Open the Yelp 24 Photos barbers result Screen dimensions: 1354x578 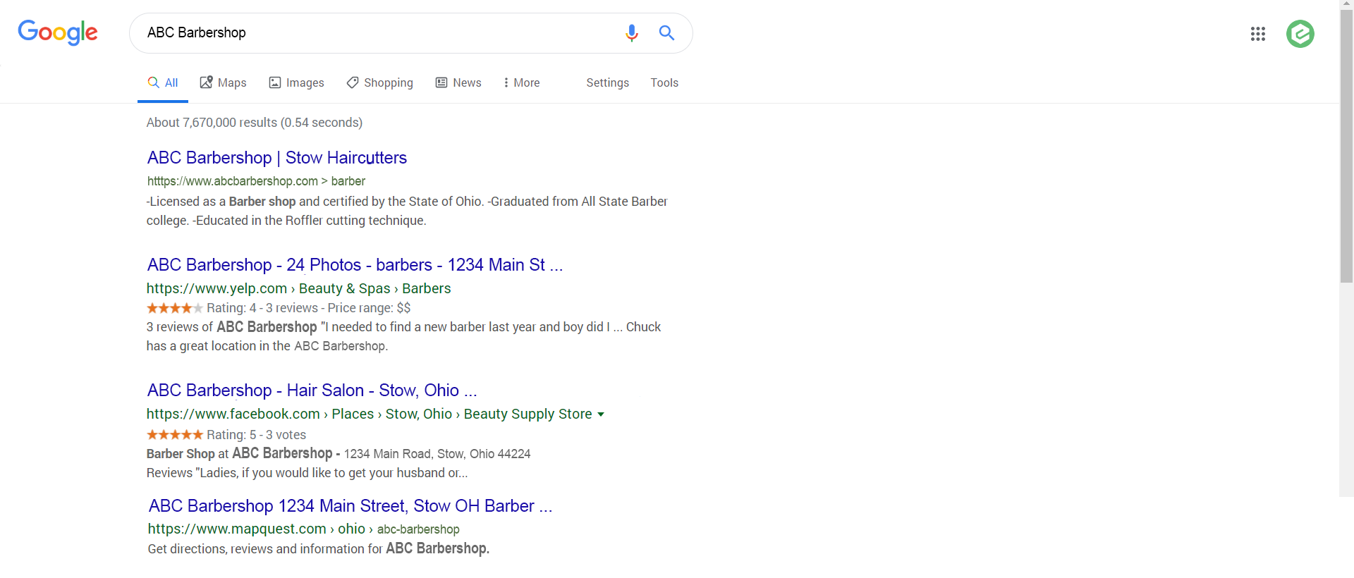point(355,264)
